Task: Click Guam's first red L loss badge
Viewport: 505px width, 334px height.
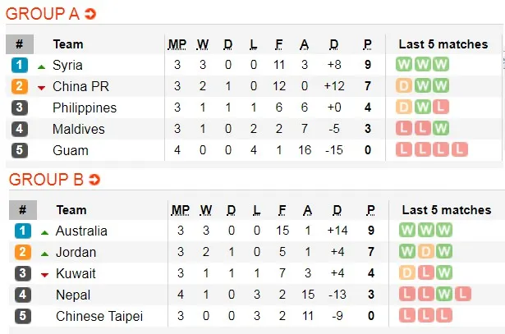Action: 404,150
